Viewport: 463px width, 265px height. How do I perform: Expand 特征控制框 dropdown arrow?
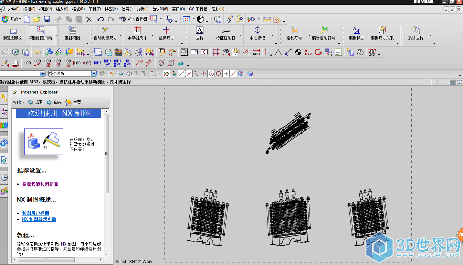tap(241, 36)
